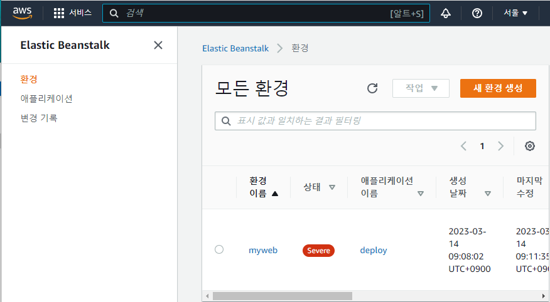
Task: Sort by 애플리케이션 이름 column
Action: pos(392,187)
